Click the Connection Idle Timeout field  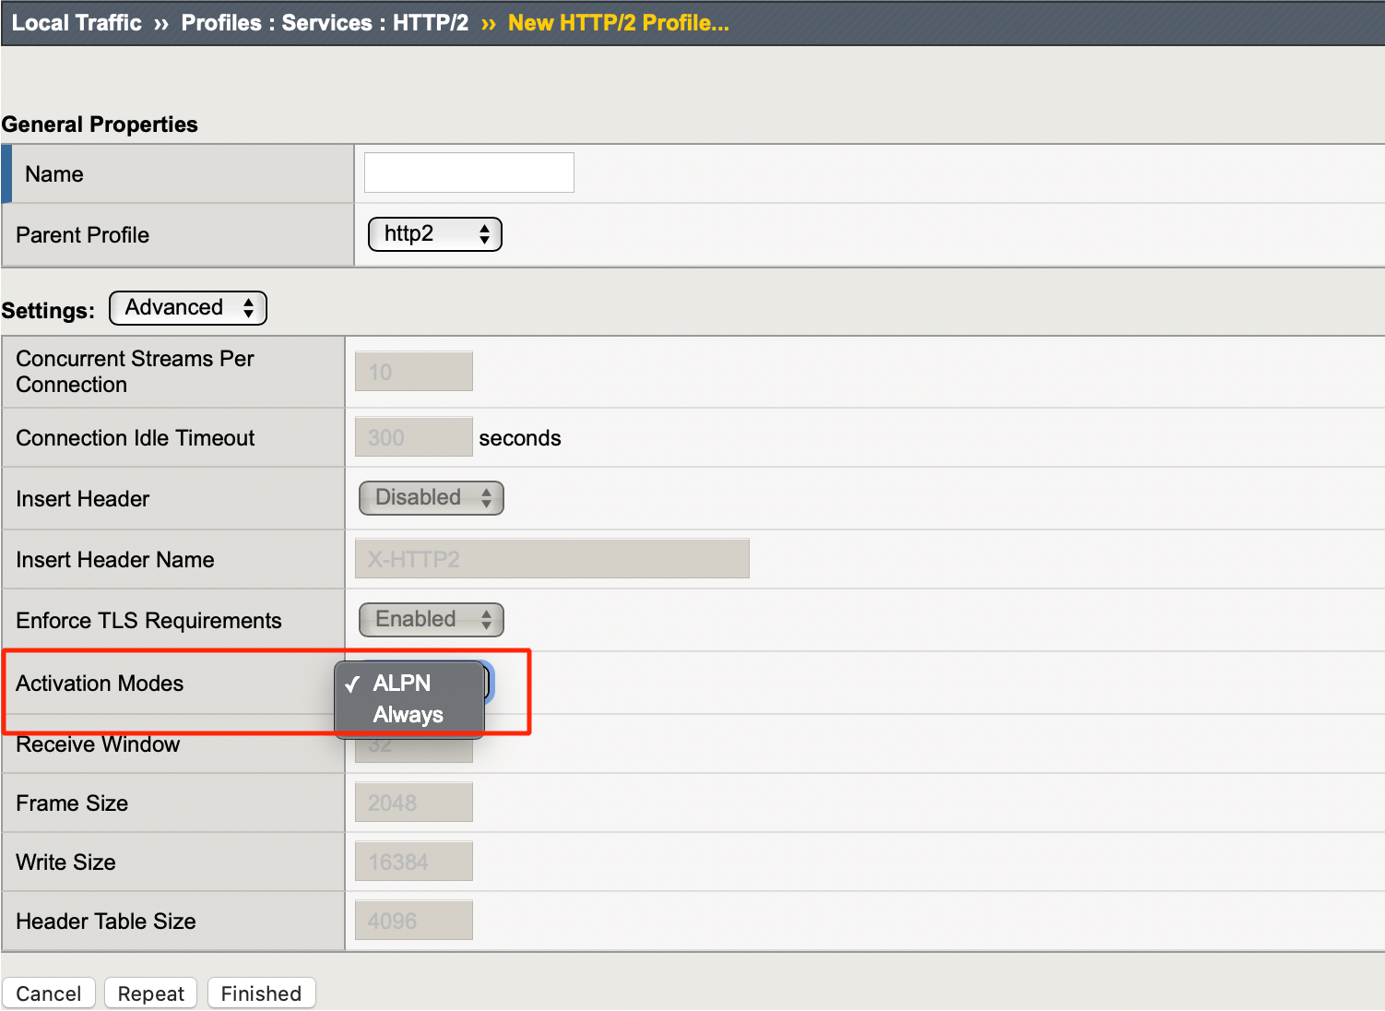[x=413, y=437]
